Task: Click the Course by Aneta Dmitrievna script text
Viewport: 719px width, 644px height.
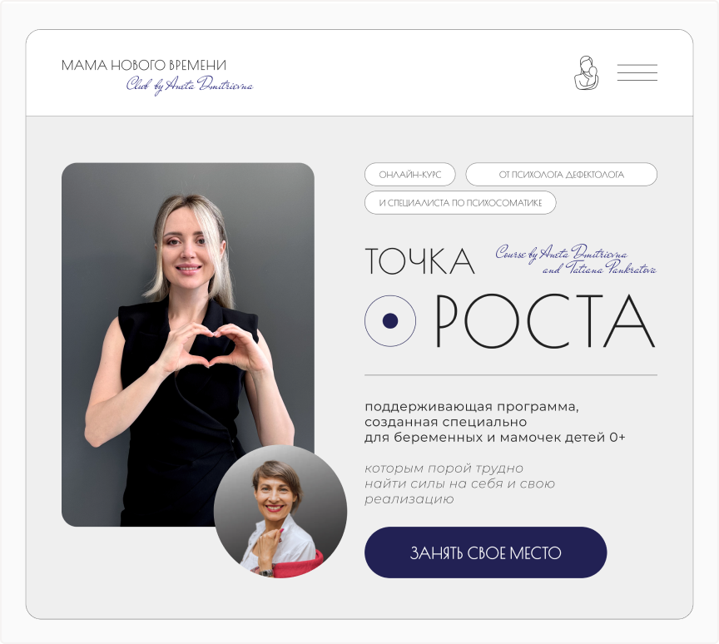Action: tap(561, 254)
